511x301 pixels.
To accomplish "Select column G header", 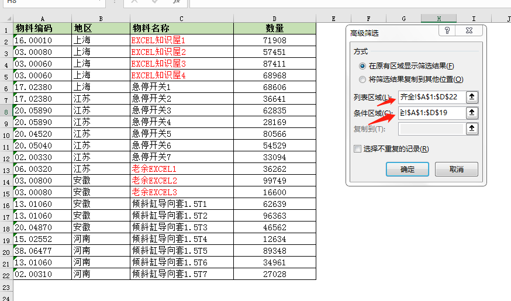I will (x=404, y=19).
